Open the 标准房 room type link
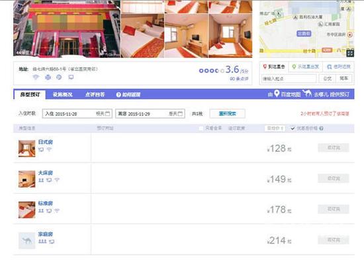 pyautogui.click(x=46, y=203)
